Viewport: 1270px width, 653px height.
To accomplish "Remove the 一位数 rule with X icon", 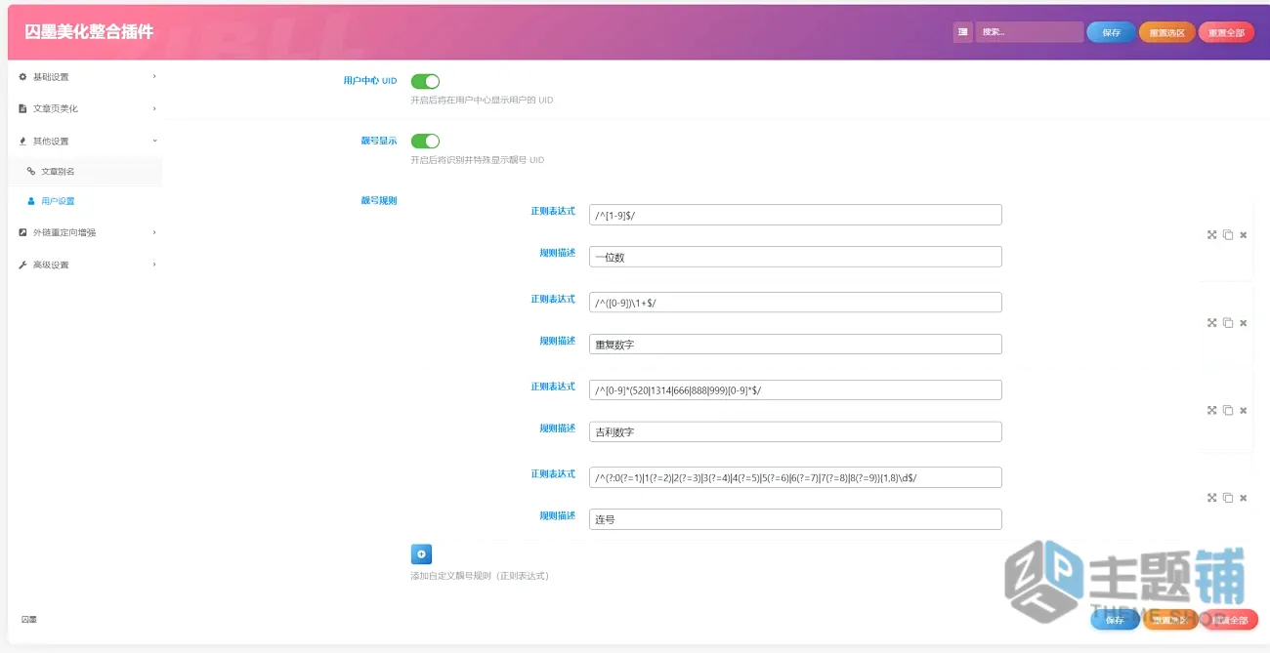I will [1244, 235].
